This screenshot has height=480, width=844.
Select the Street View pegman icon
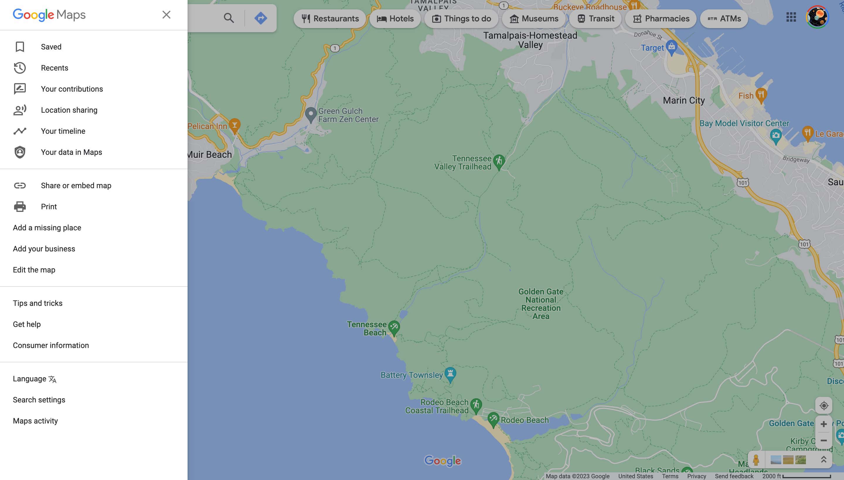(x=756, y=460)
